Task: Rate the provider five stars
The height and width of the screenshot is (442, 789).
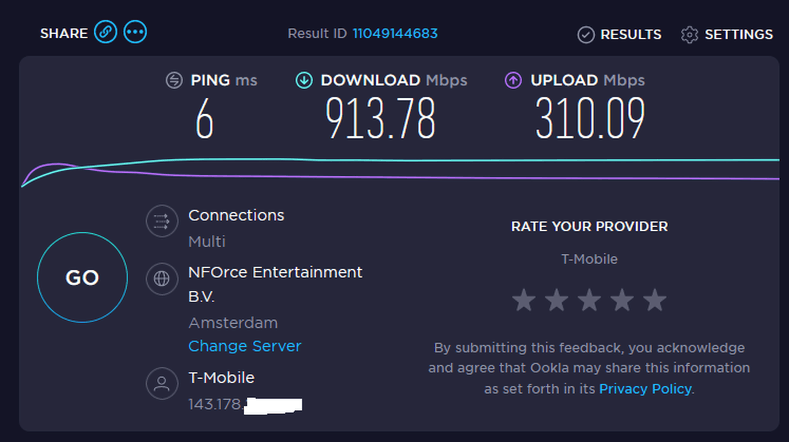Action: pos(655,300)
